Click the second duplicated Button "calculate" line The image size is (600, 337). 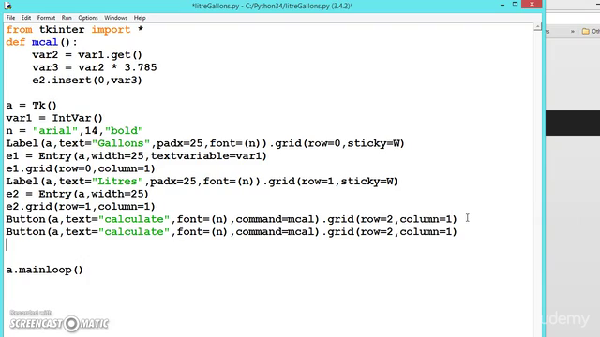pos(232,231)
